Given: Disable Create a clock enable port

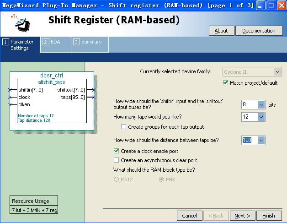Looking at the screenshot, I should [116, 151].
